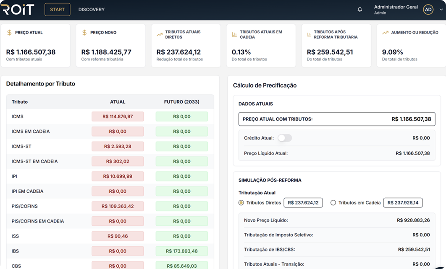Click the dollar icon beside Preço Atual
The width and height of the screenshot is (446, 269).
(x=9, y=33)
